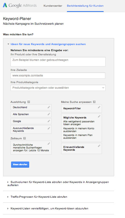Open help icon next to Ausrichtung

click(x=29, y=102)
